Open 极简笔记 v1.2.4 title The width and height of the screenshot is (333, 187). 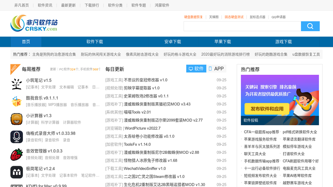tap(40, 169)
